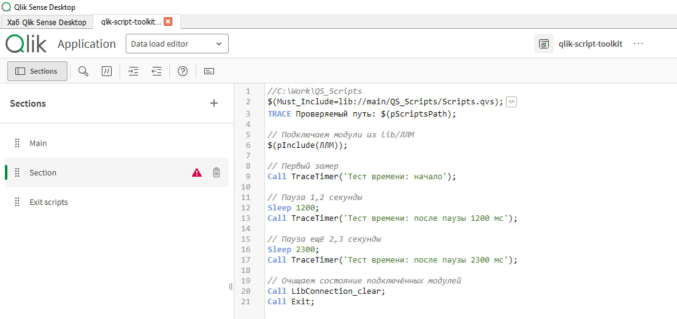
Task: Select the Section item in list
Action: point(117,172)
